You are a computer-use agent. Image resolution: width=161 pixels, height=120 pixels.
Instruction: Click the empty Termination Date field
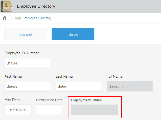(x=49, y=110)
